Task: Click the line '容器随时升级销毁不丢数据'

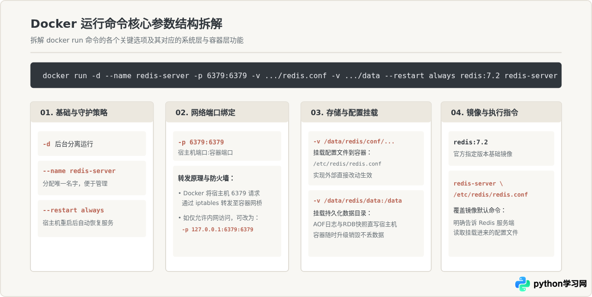Action: click(x=348, y=235)
